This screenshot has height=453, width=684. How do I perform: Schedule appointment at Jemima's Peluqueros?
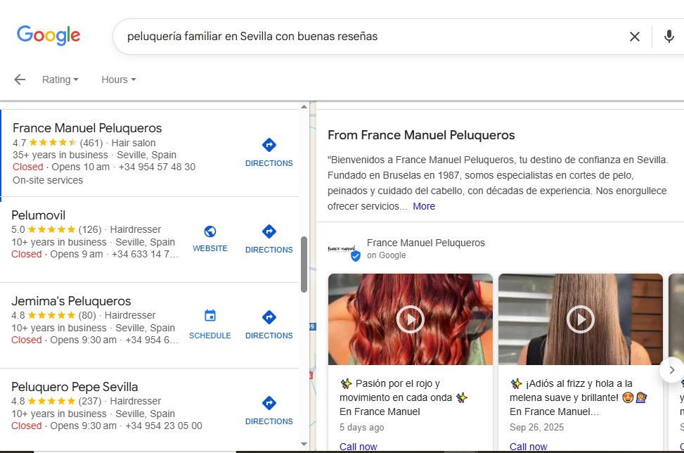pyautogui.click(x=210, y=324)
